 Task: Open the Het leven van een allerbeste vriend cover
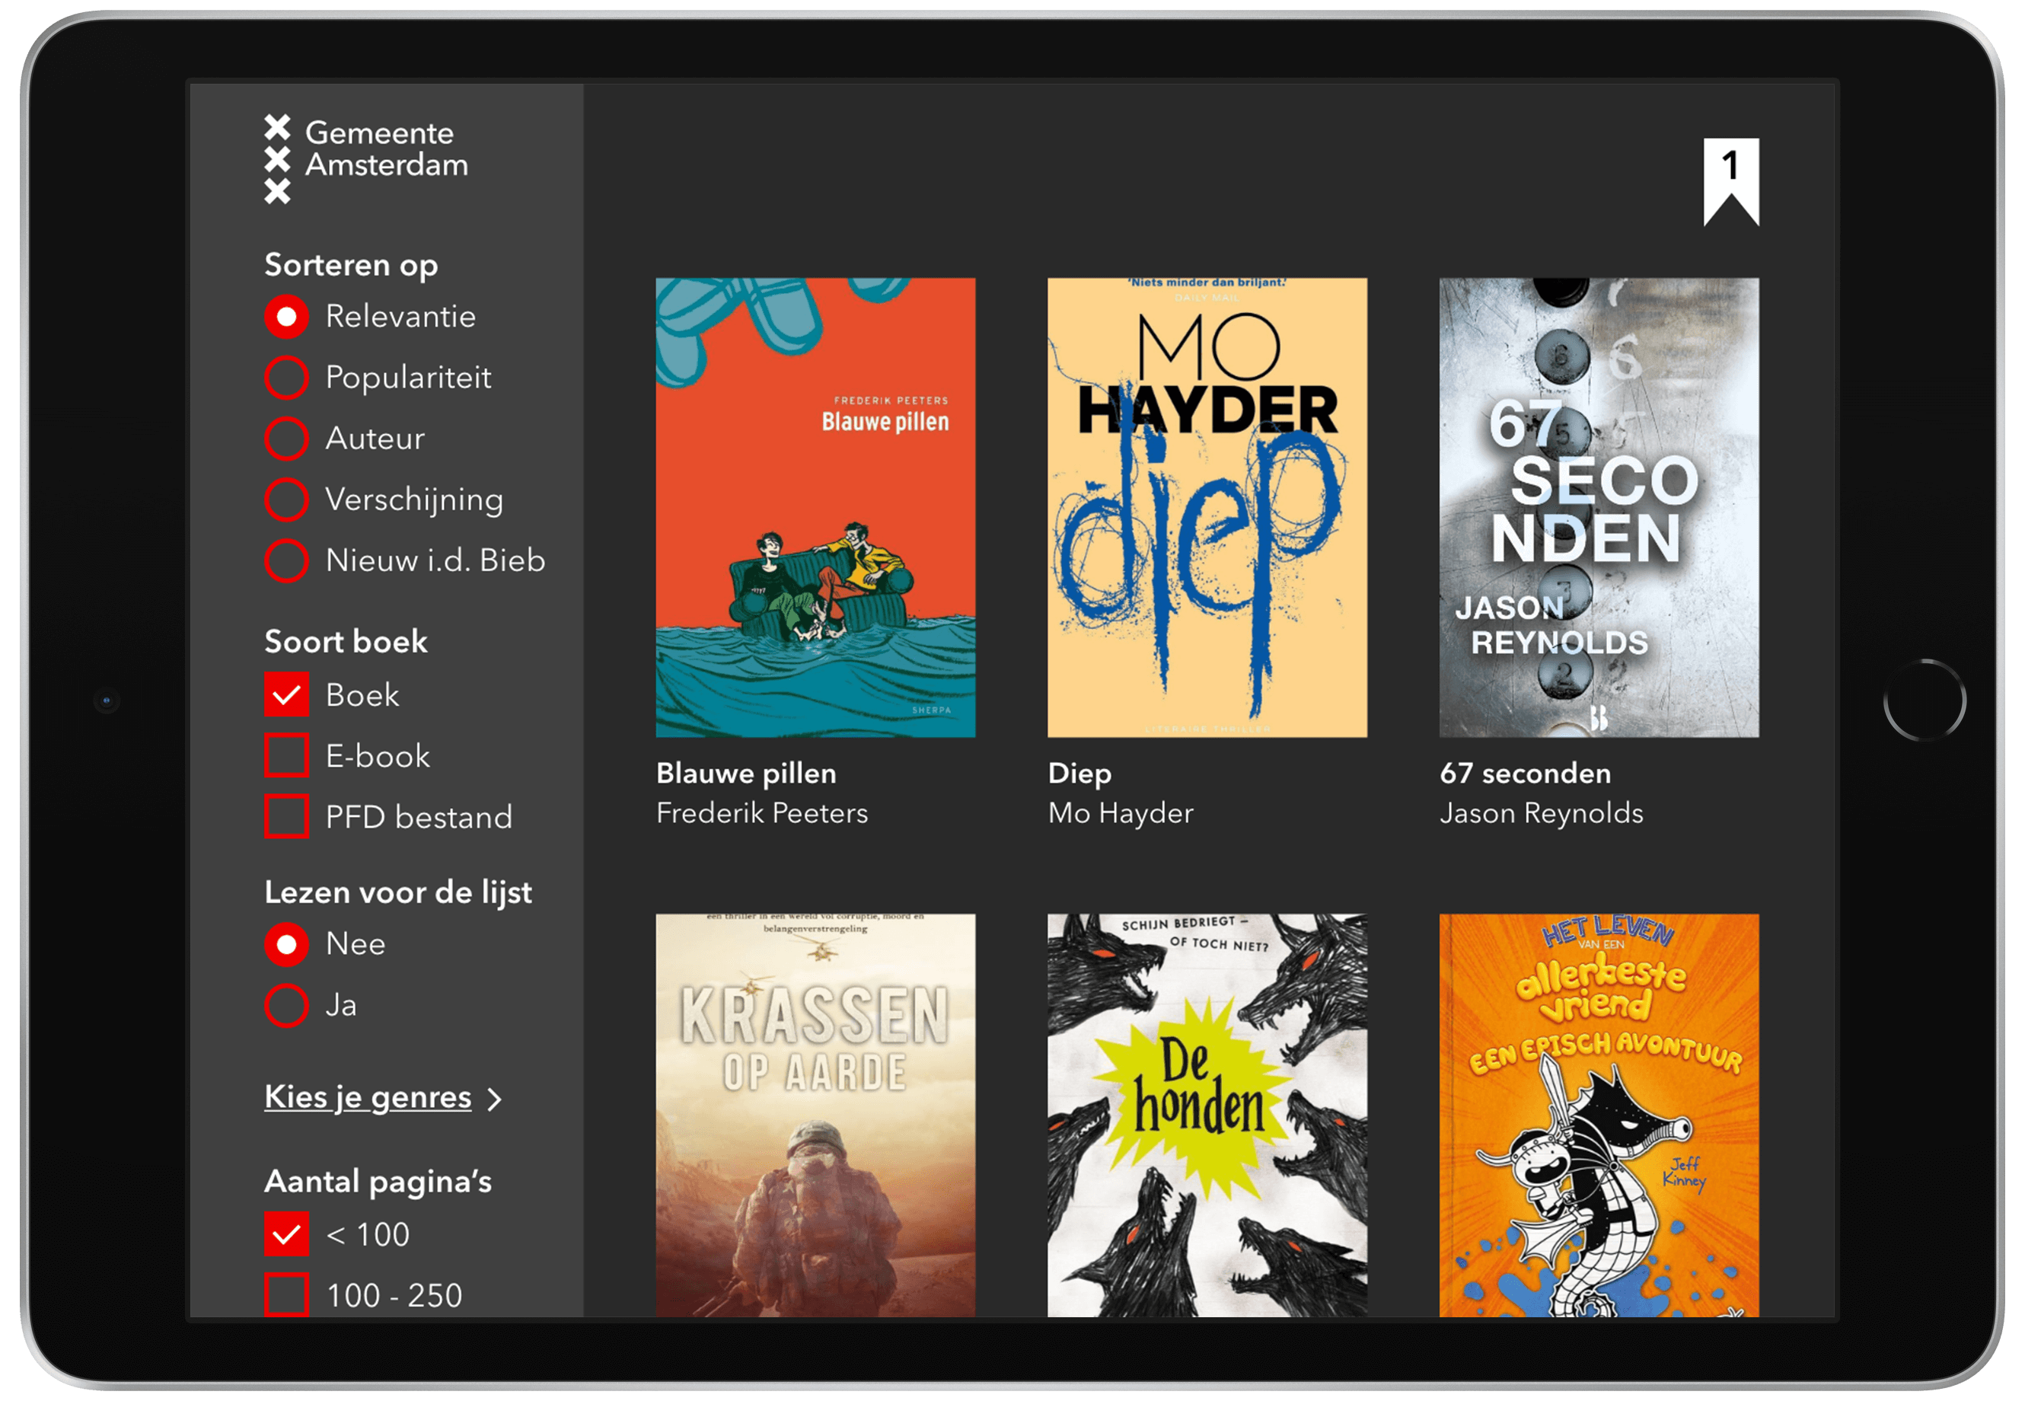coord(1599,1115)
